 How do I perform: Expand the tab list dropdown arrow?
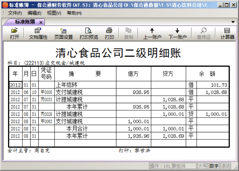point(233,22)
